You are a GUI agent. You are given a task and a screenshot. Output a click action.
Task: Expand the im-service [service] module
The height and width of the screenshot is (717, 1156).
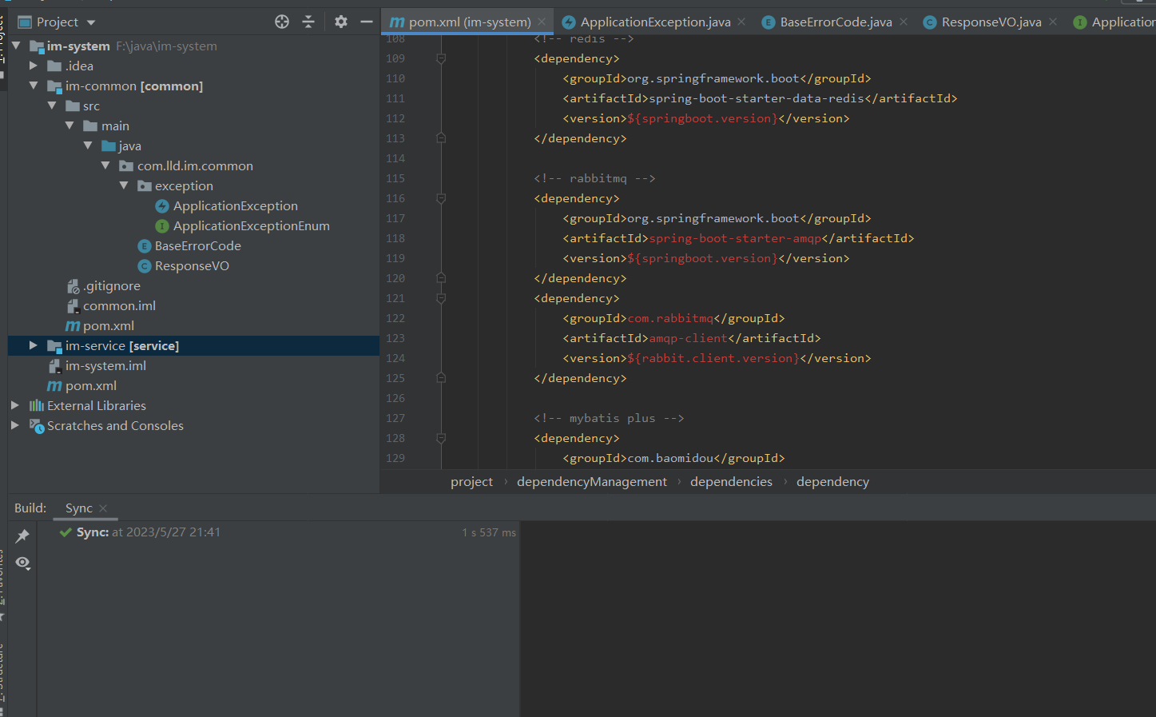[x=33, y=345]
